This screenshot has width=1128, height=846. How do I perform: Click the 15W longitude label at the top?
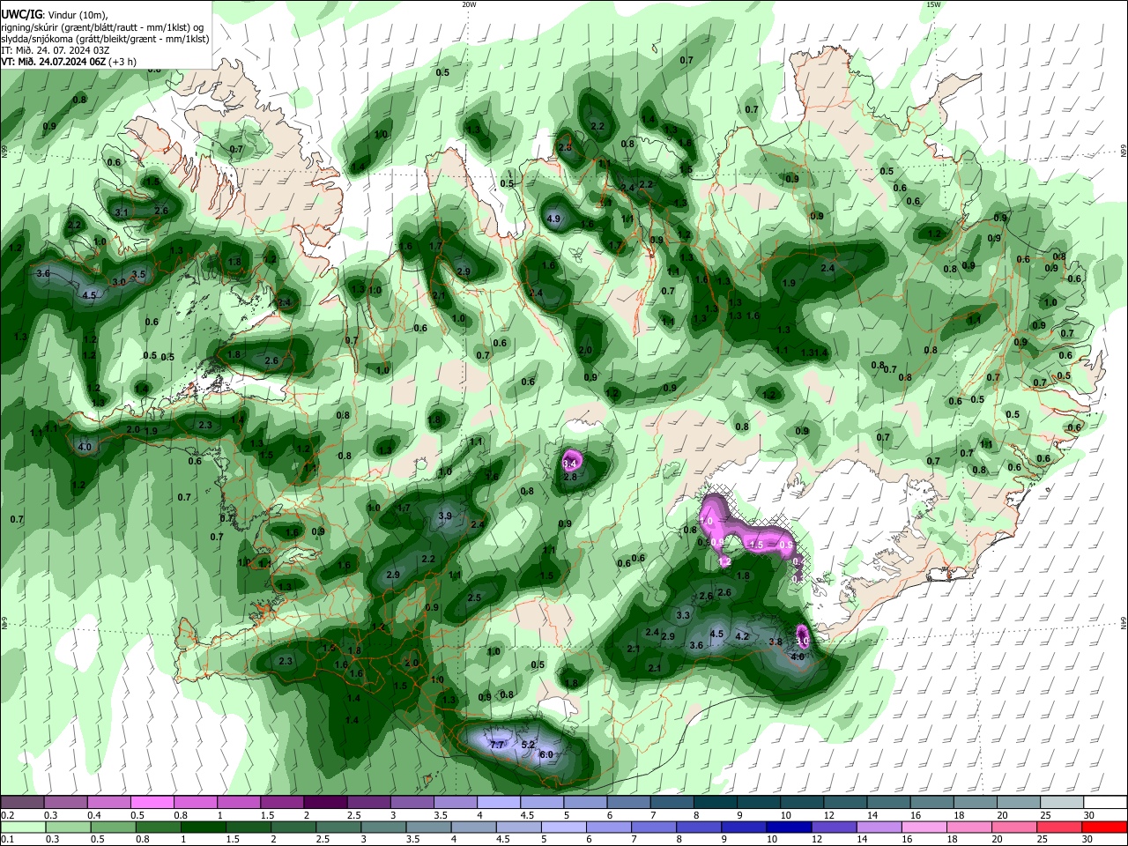click(x=933, y=4)
